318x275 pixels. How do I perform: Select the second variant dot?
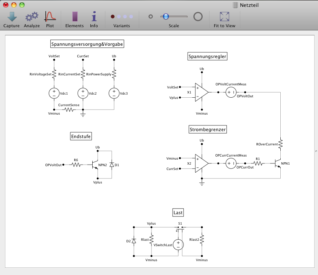click(x=119, y=17)
